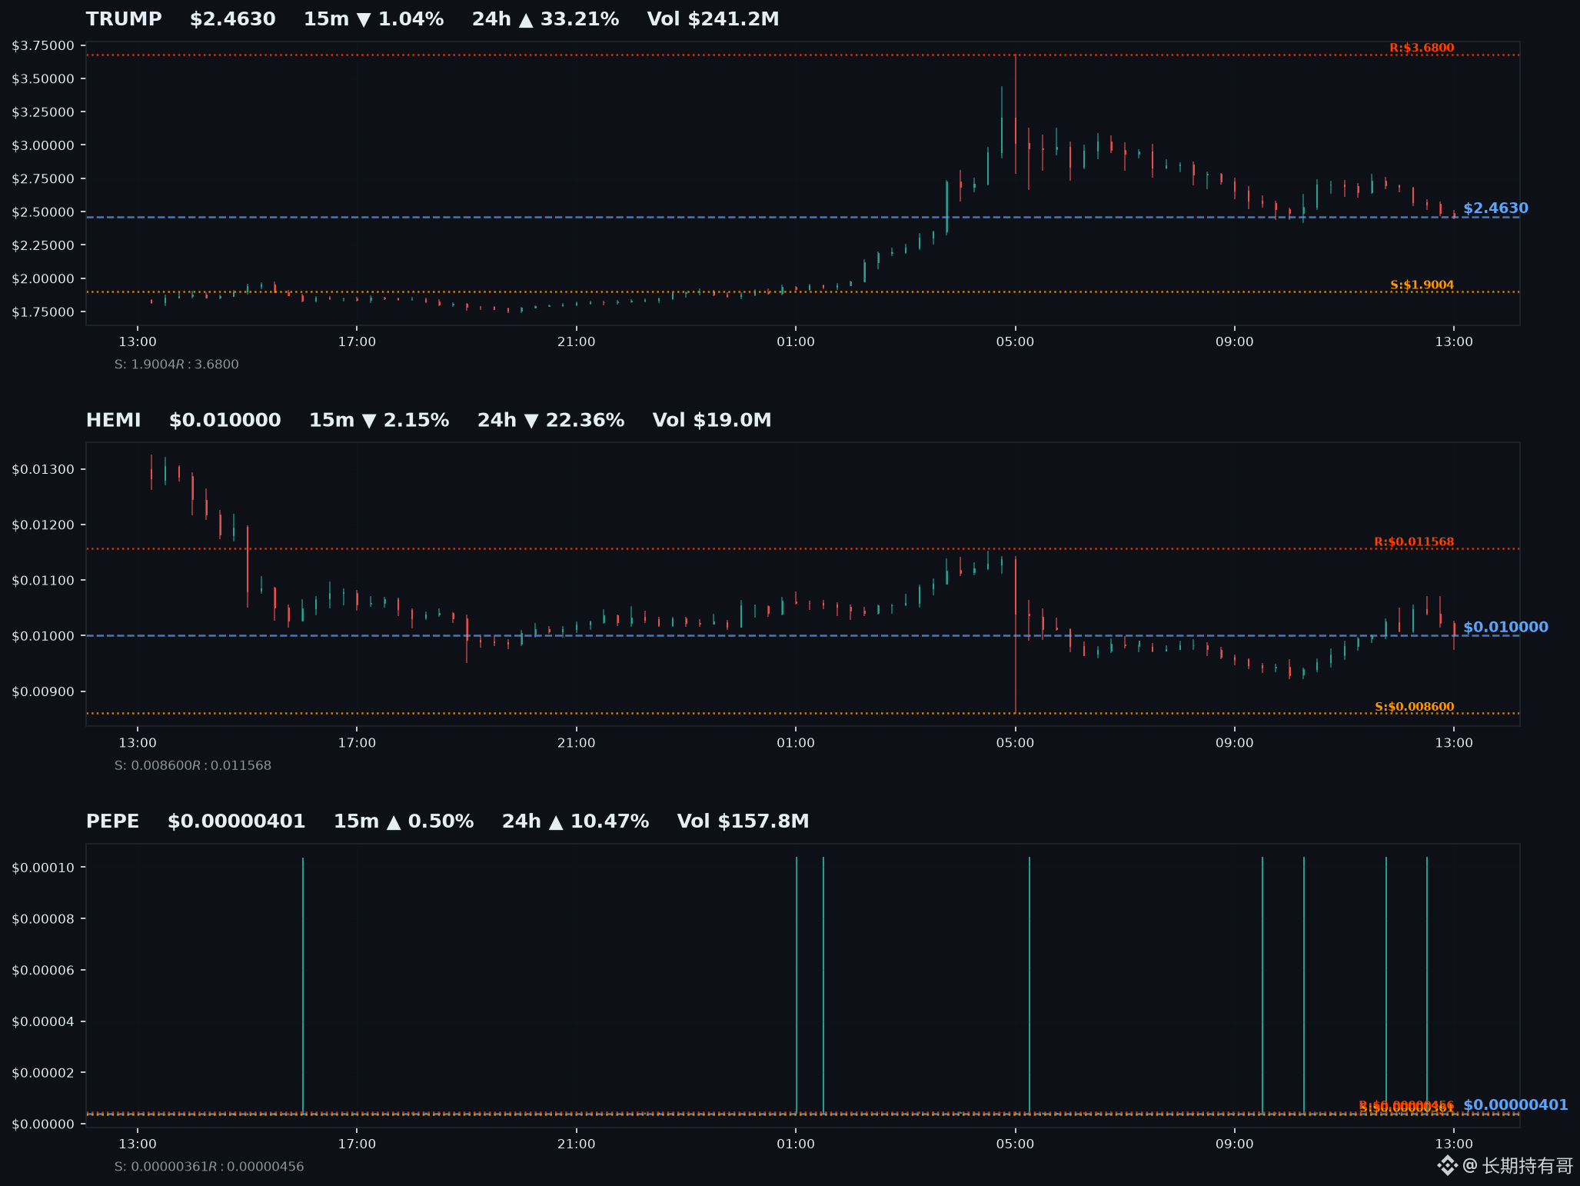The image size is (1580, 1186).
Task: Click the $0.00010 y-axis label
Action: 43,868
